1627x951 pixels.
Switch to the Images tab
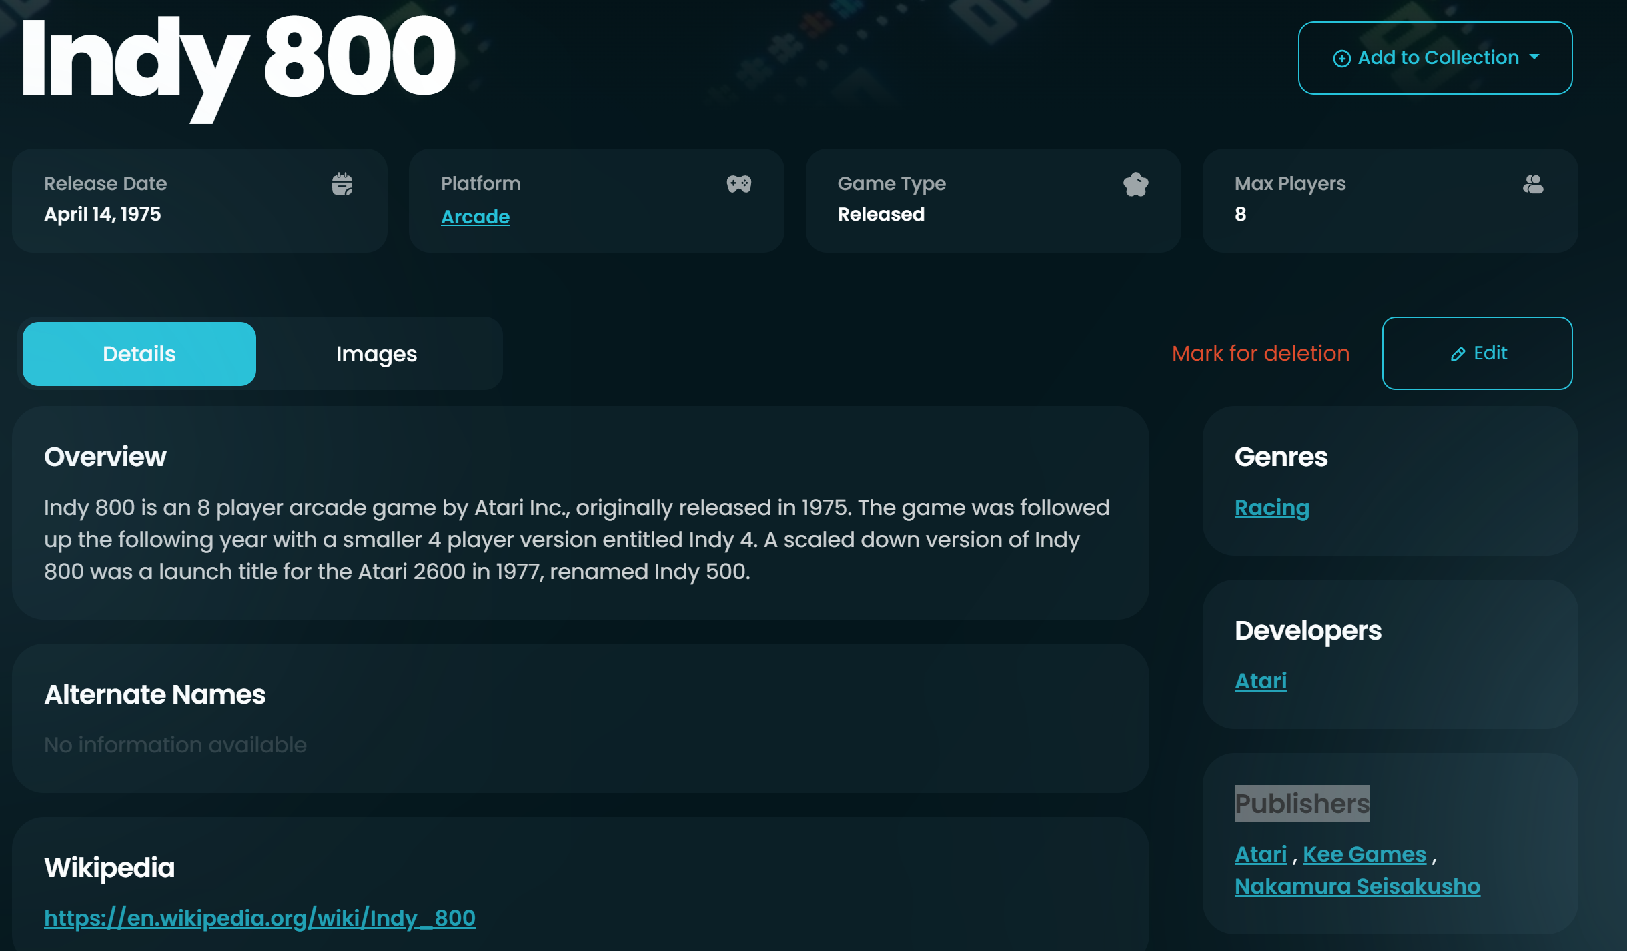coord(376,354)
